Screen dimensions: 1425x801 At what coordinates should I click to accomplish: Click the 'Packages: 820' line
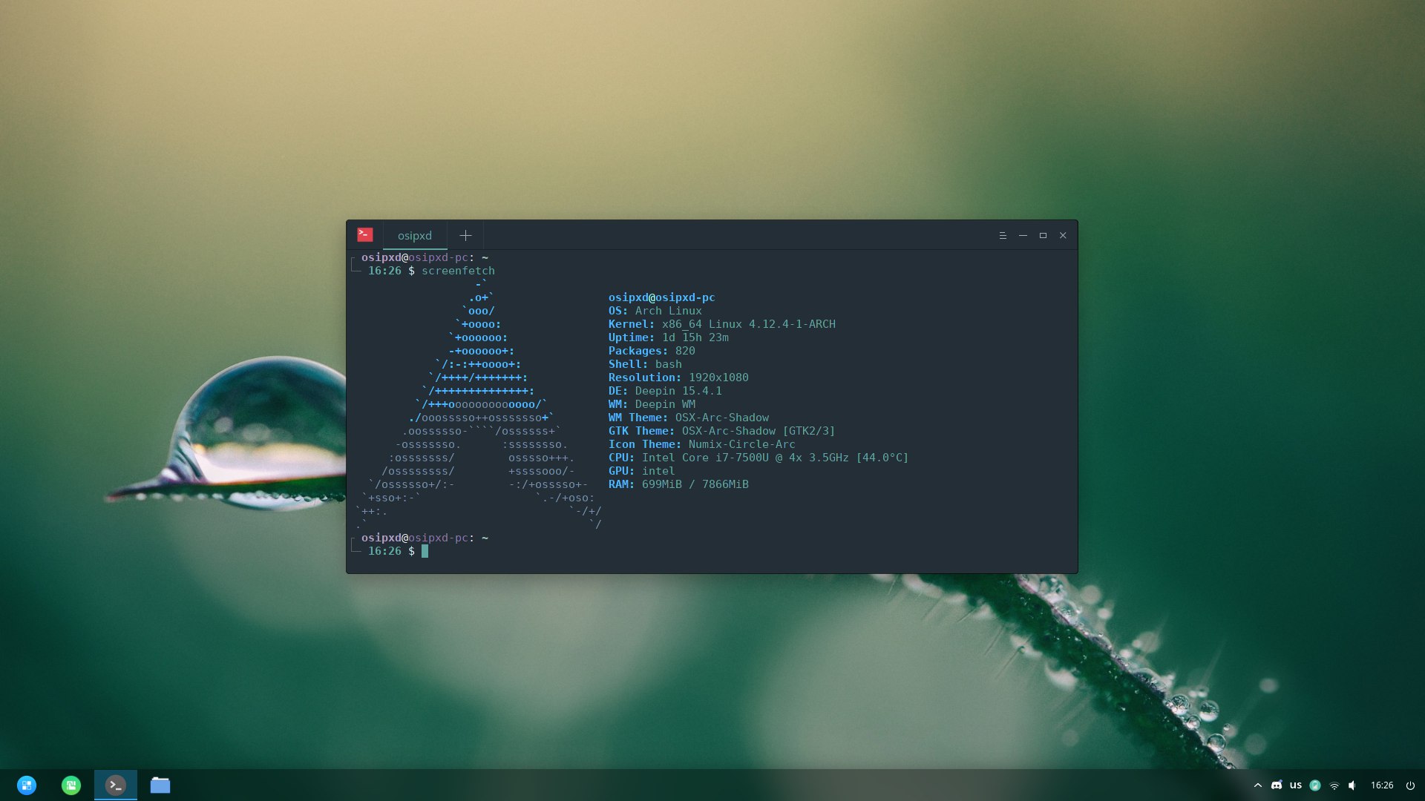click(652, 351)
